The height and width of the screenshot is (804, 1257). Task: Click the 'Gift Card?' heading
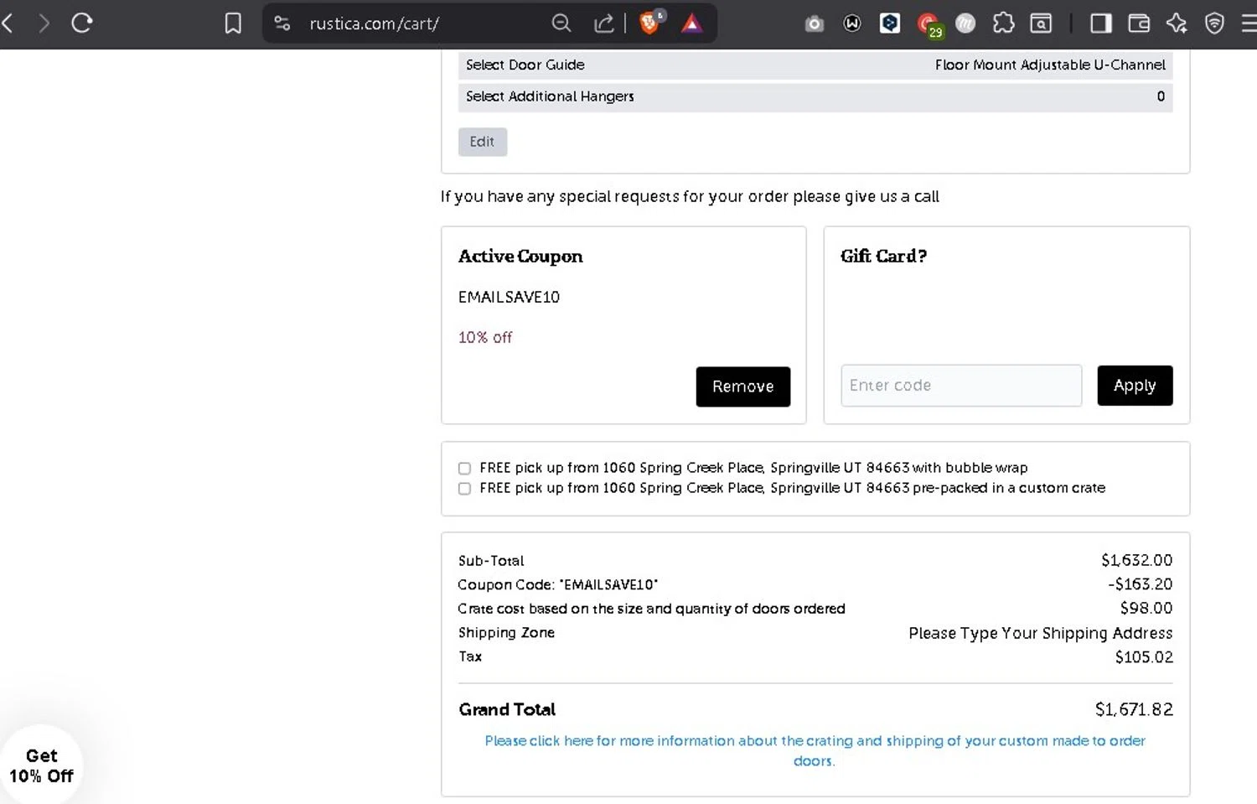coord(883,257)
